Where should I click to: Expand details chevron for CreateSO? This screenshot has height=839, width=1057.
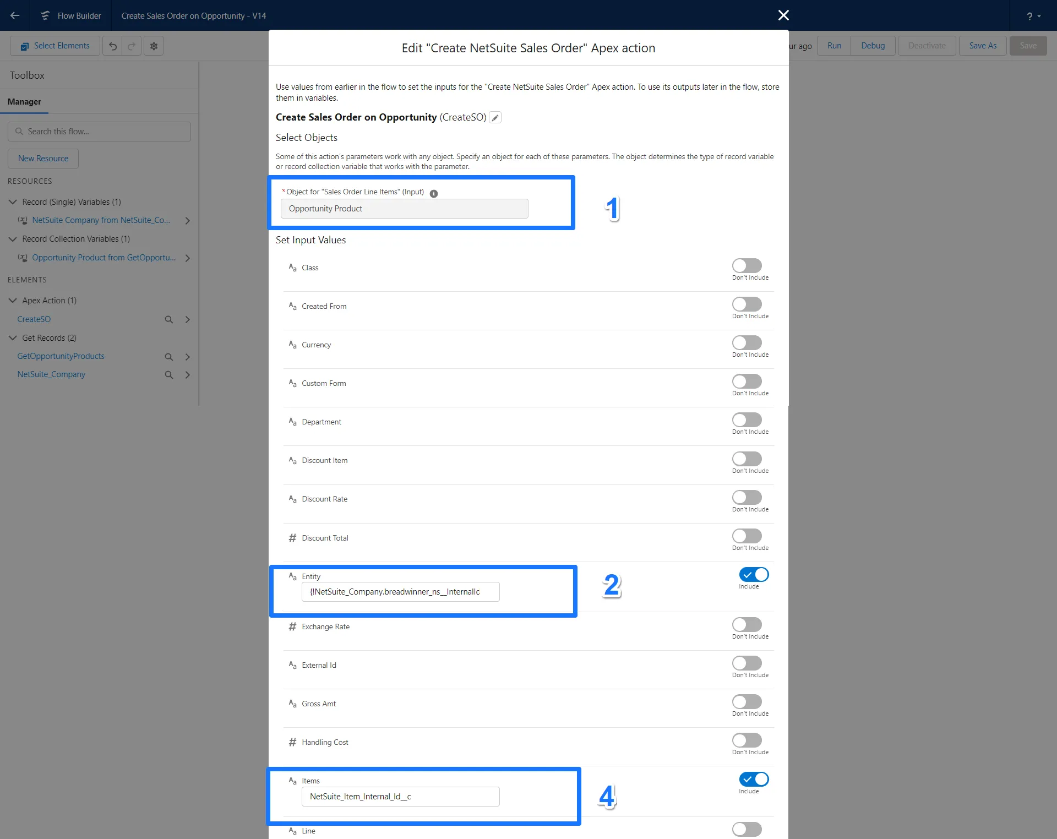188,320
